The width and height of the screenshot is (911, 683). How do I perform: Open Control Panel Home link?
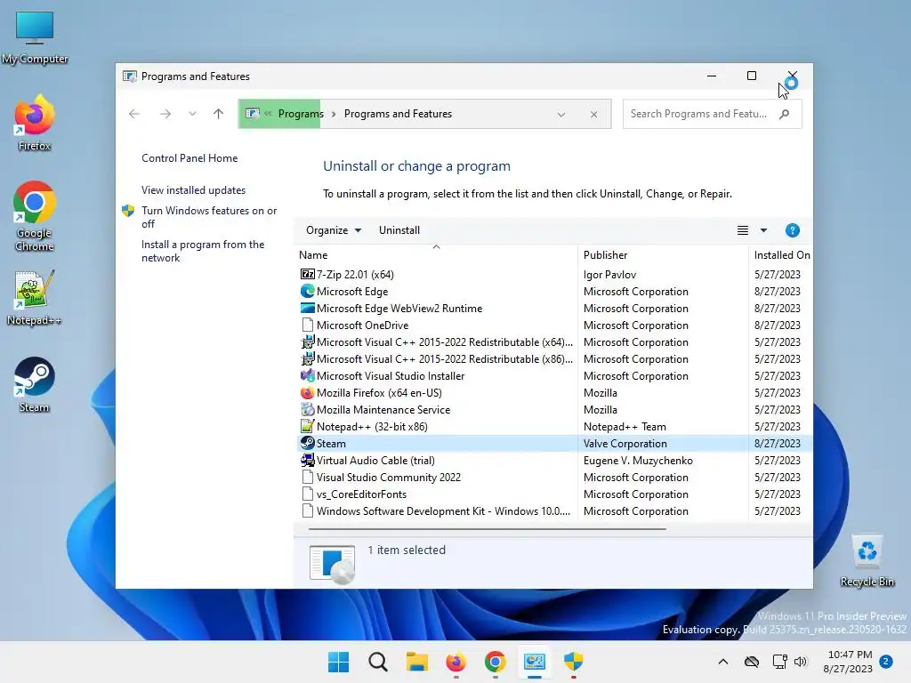point(189,158)
